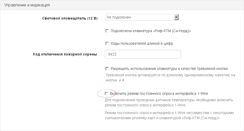Enable «Подключена клавиатура Риф-КТМ (Си-Норд)» checkbox
This screenshot has width=244, height=131.
click(107, 31)
